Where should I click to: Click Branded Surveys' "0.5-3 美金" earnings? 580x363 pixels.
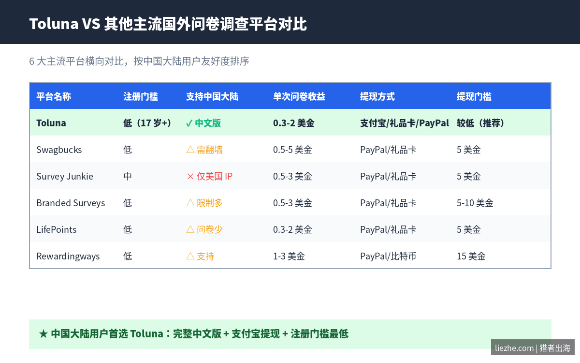click(292, 203)
